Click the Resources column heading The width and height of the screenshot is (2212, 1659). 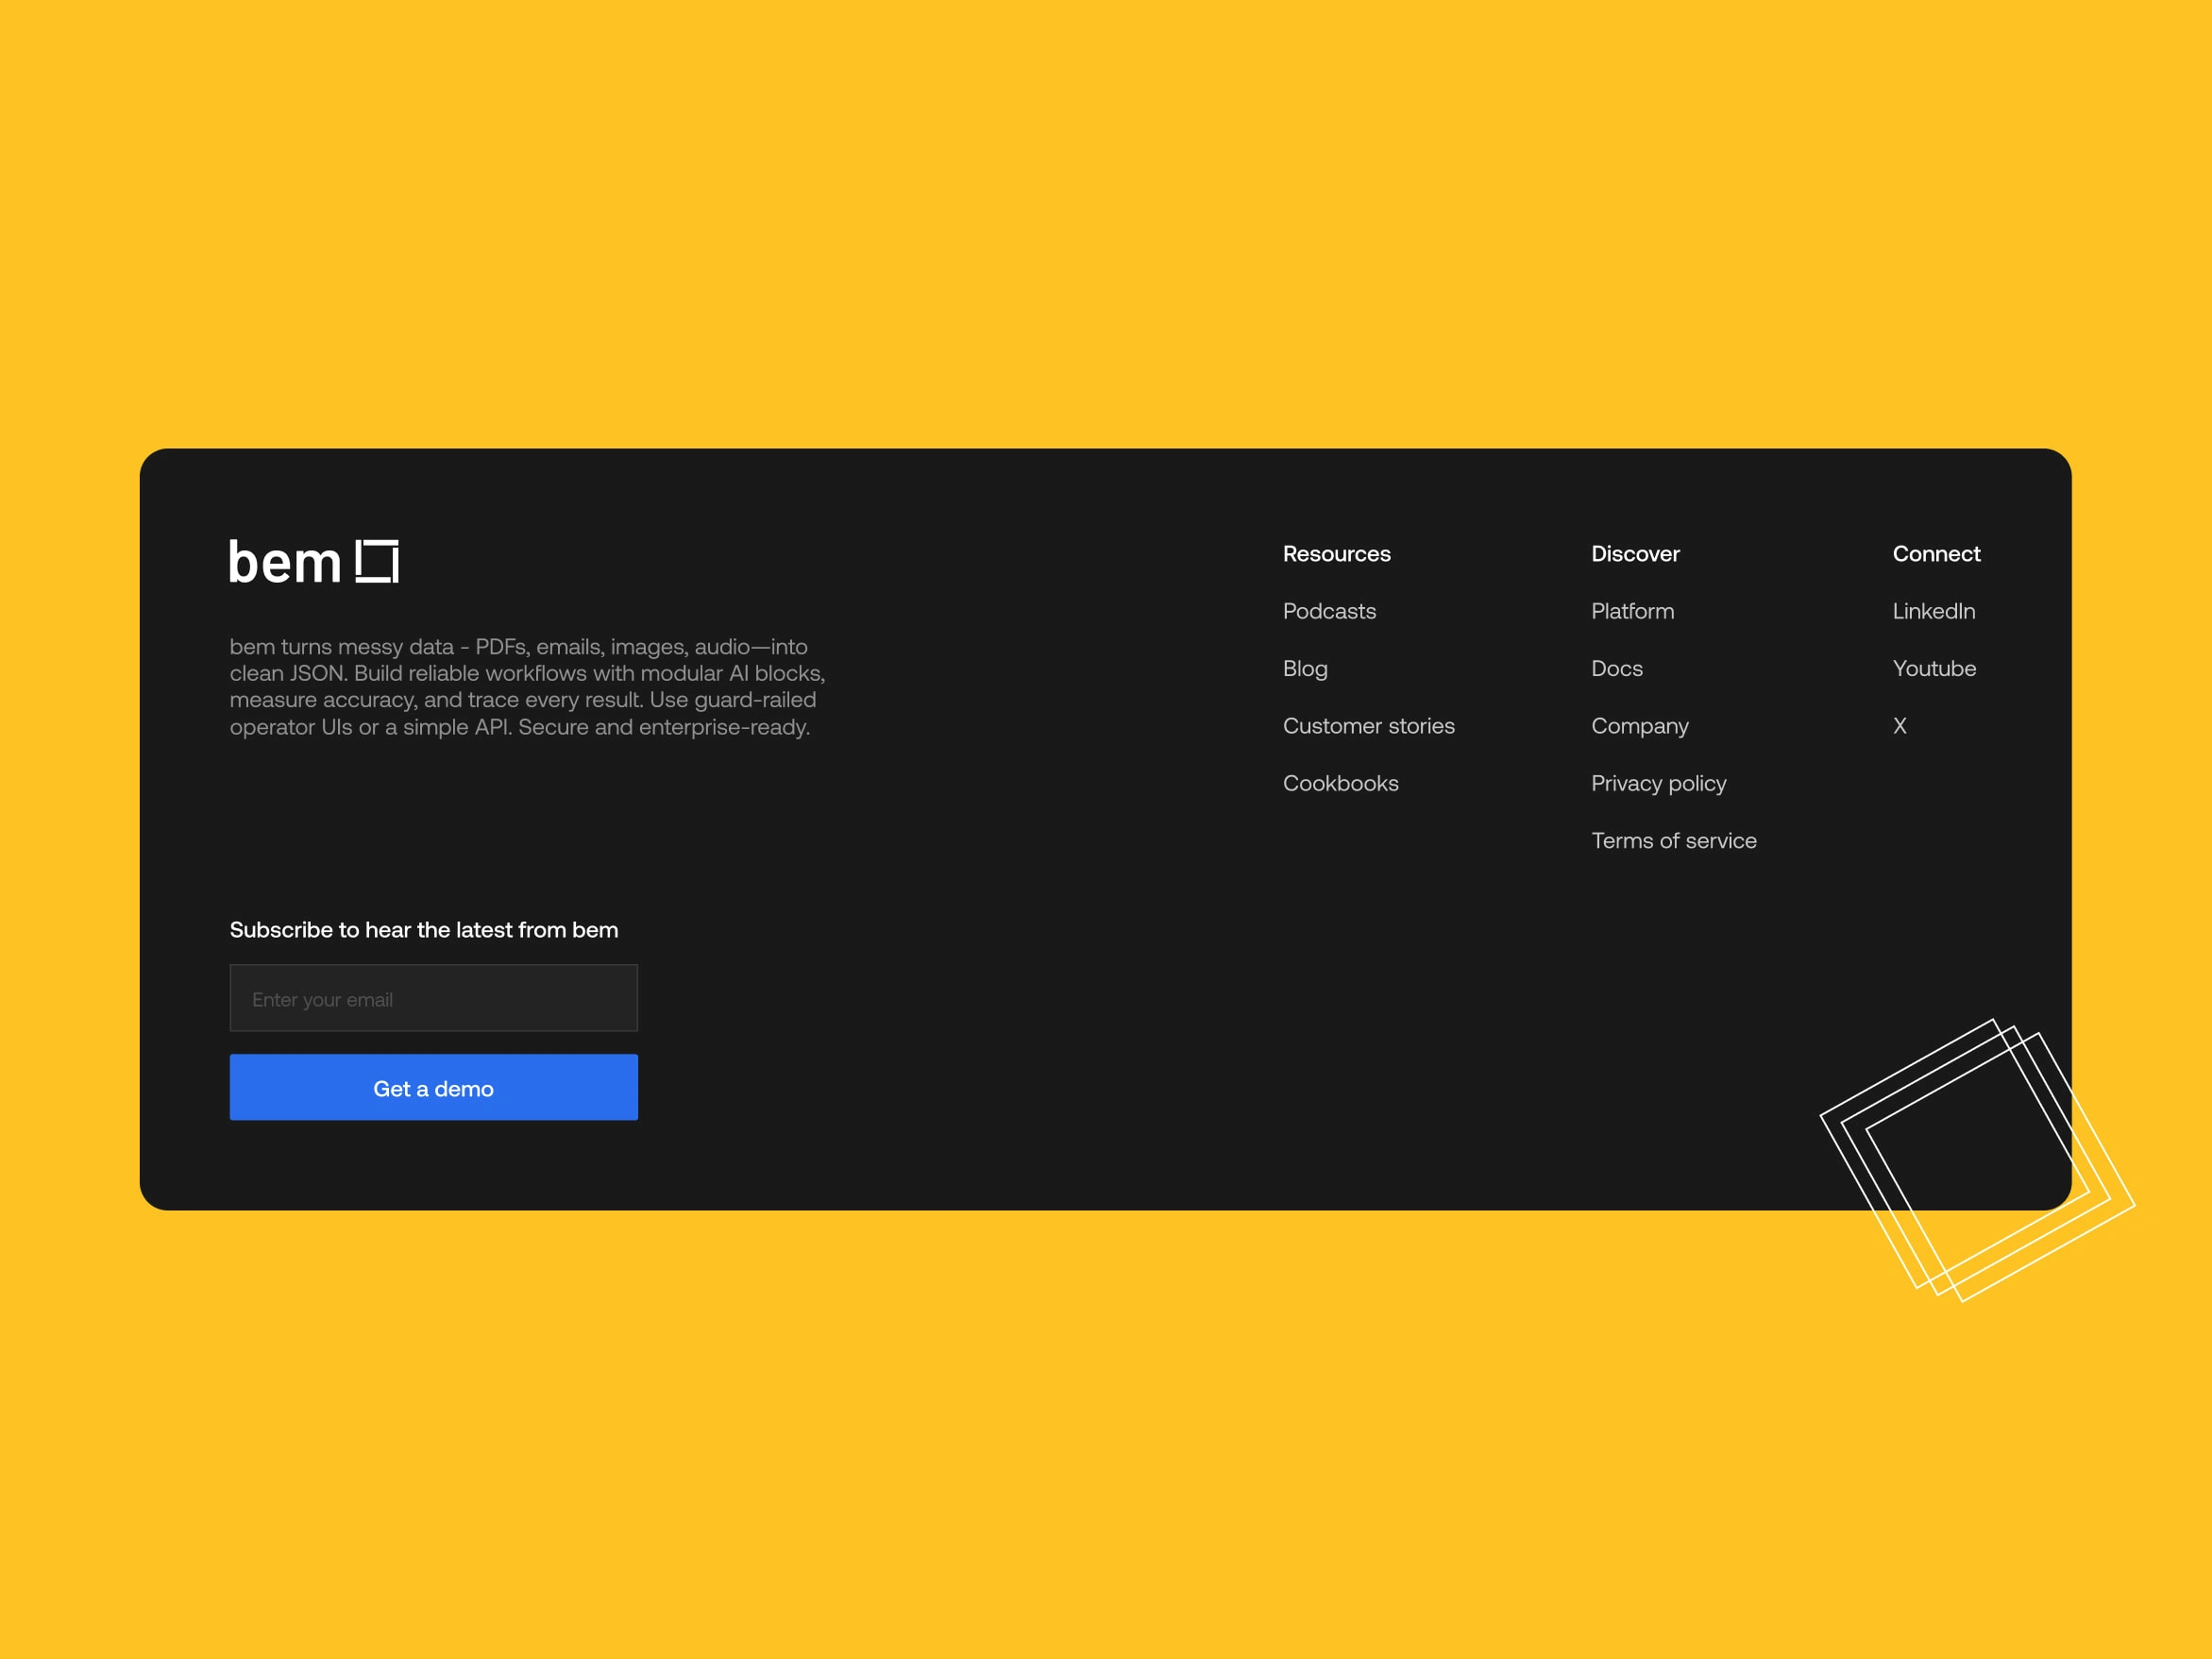coord(1336,554)
